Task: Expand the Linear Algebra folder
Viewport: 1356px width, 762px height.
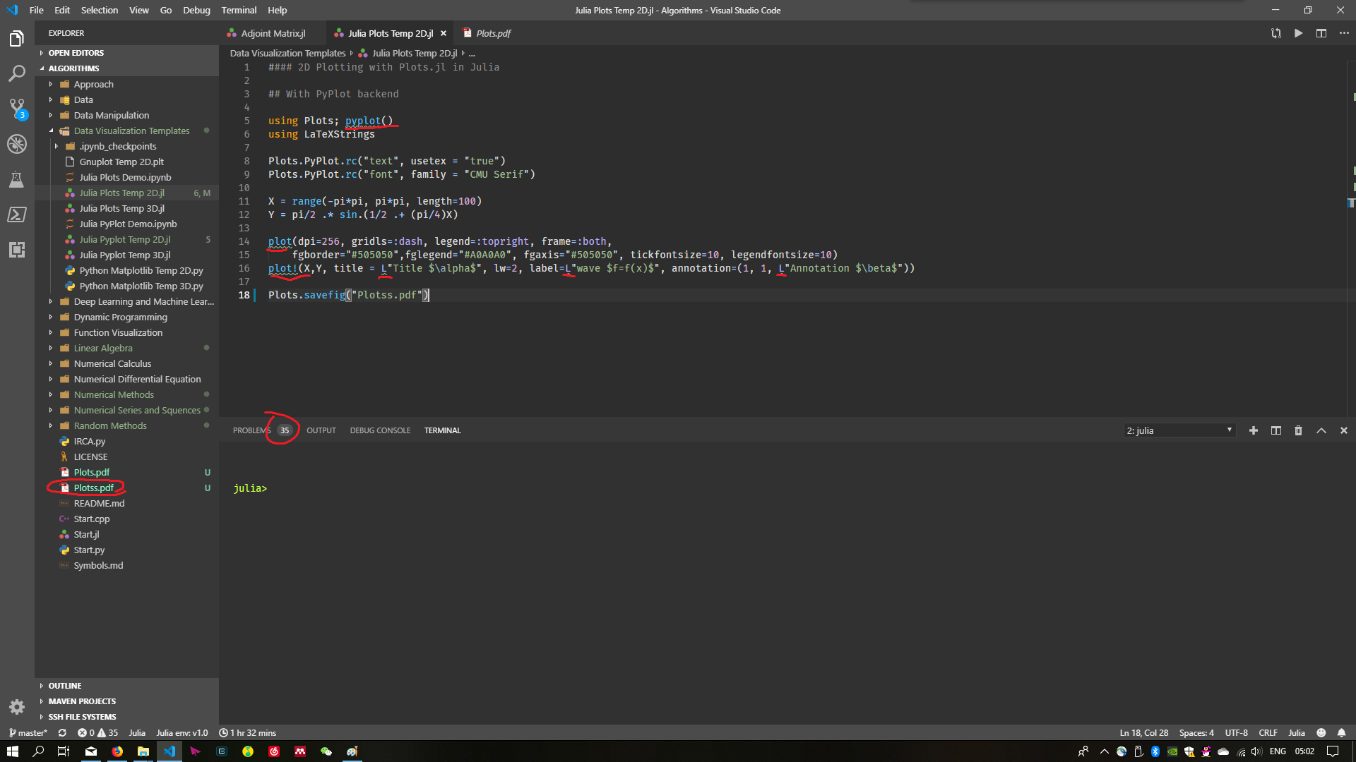Action: 102,348
